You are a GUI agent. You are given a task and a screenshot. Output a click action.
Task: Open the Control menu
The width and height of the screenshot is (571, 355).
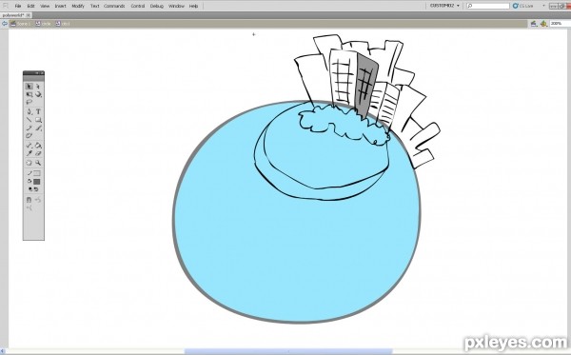click(138, 6)
